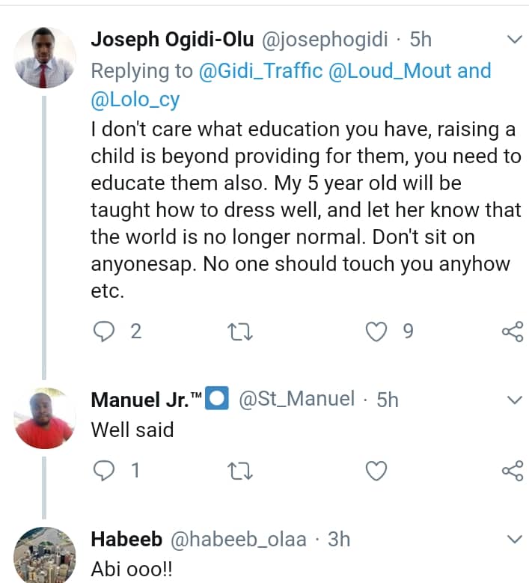
Task: Open the @St_Manuel handle
Action: point(296,400)
